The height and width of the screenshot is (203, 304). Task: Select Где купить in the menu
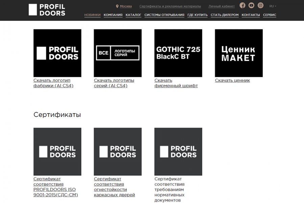[197, 15]
